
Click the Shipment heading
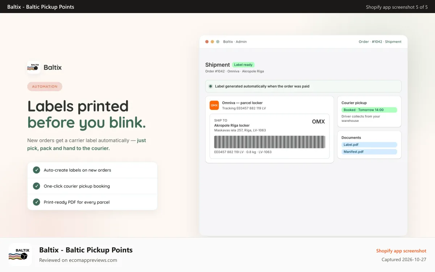coord(217,65)
